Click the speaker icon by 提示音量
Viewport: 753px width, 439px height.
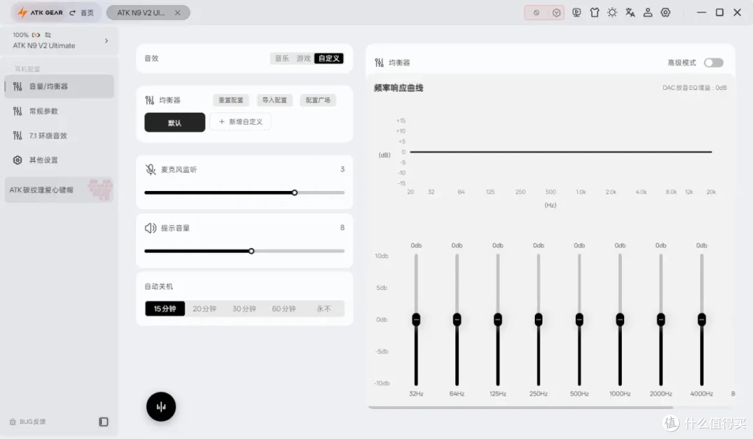pyautogui.click(x=151, y=228)
